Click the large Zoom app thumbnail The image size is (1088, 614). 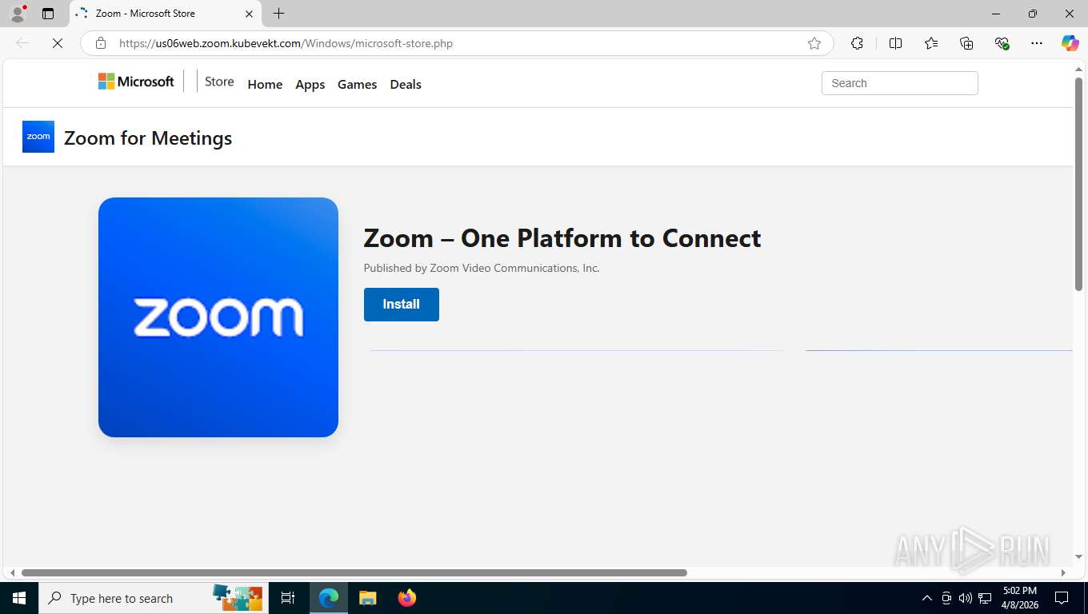[218, 317]
